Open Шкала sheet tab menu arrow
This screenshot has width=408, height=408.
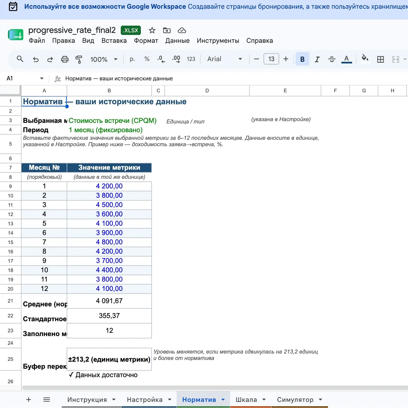264,400
